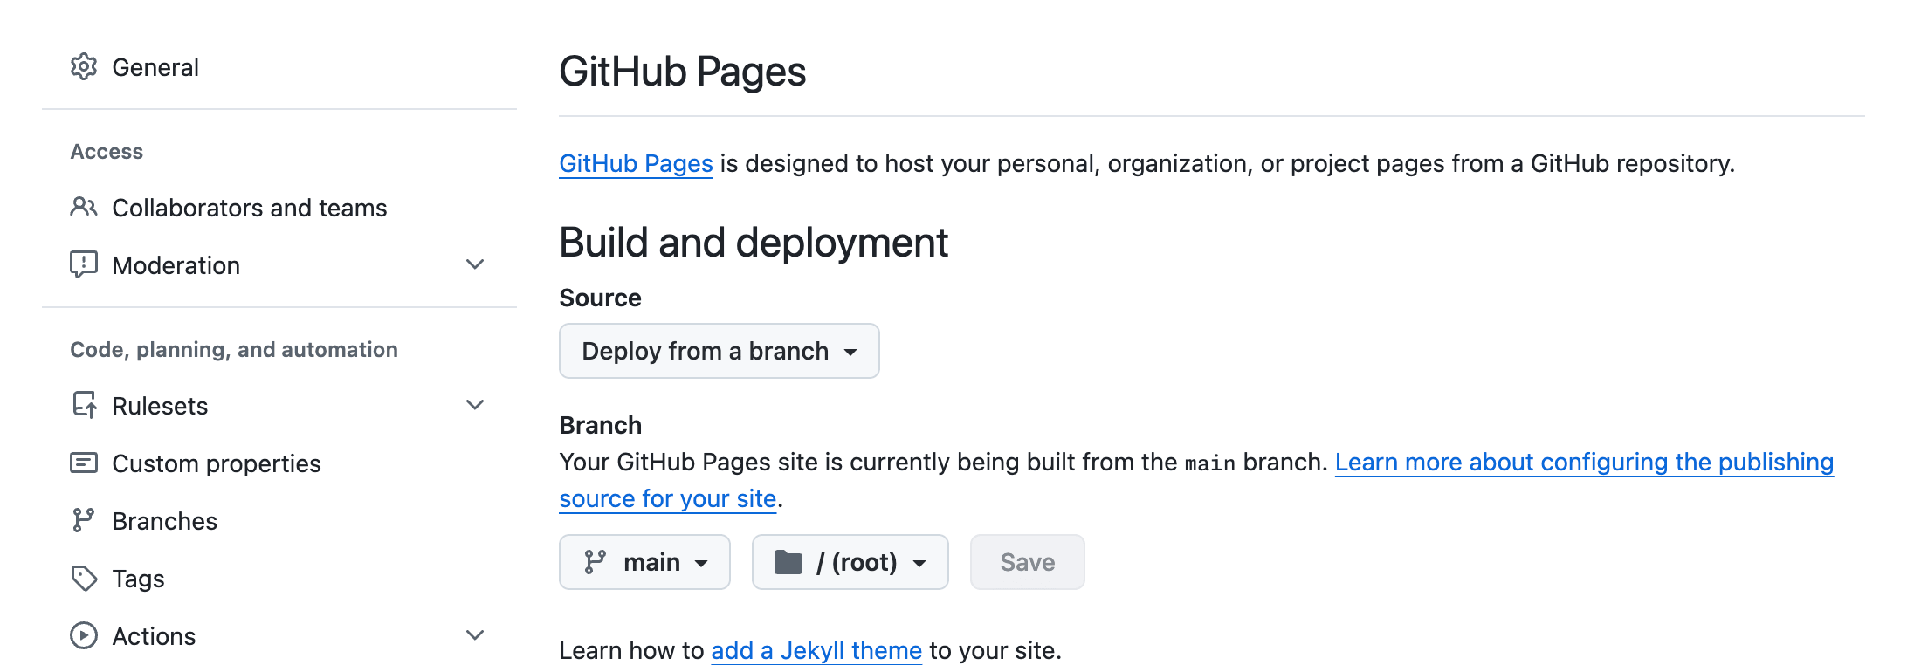The width and height of the screenshot is (1921, 665).
Task: Click the Save button
Action: (x=1028, y=562)
